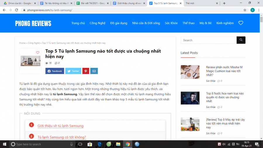Image resolution: width=263 pixels, height=148 pixels.
Task: Launch Microsoft Edge from the taskbar
Action: pyautogui.click(x=99, y=144)
